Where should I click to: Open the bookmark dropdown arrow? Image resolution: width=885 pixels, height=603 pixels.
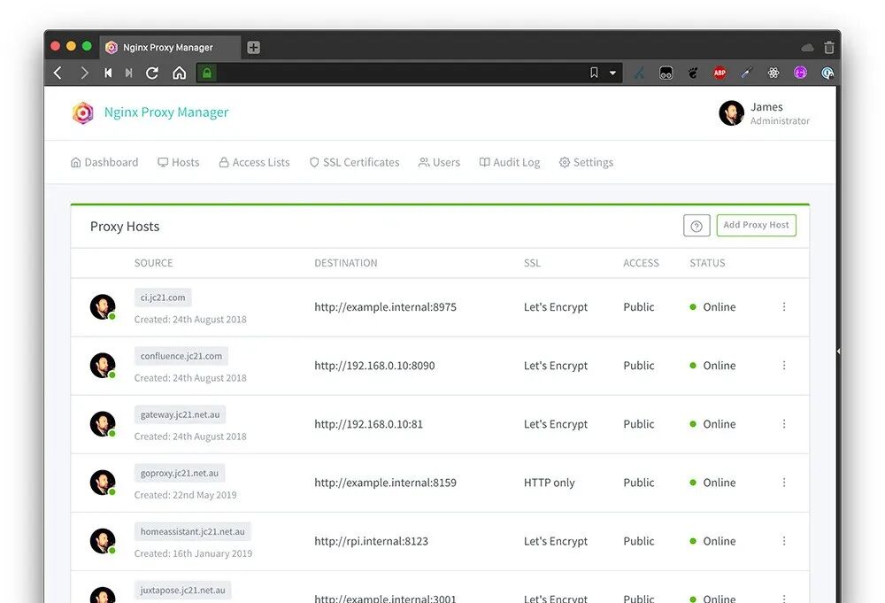[612, 73]
